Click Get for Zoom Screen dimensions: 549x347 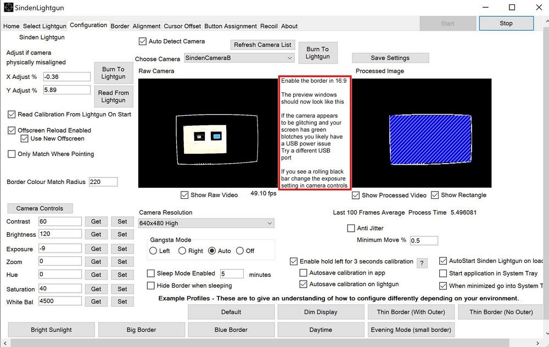click(x=96, y=261)
